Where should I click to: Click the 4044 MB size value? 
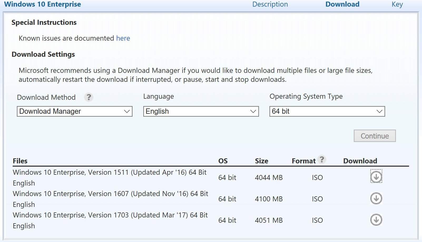(269, 178)
